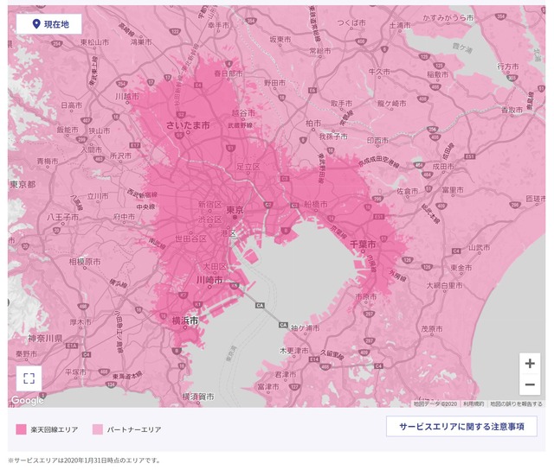Click the location pin icon in 現在地
Image resolution: width=554 pixels, height=470 pixels.
tap(35, 24)
